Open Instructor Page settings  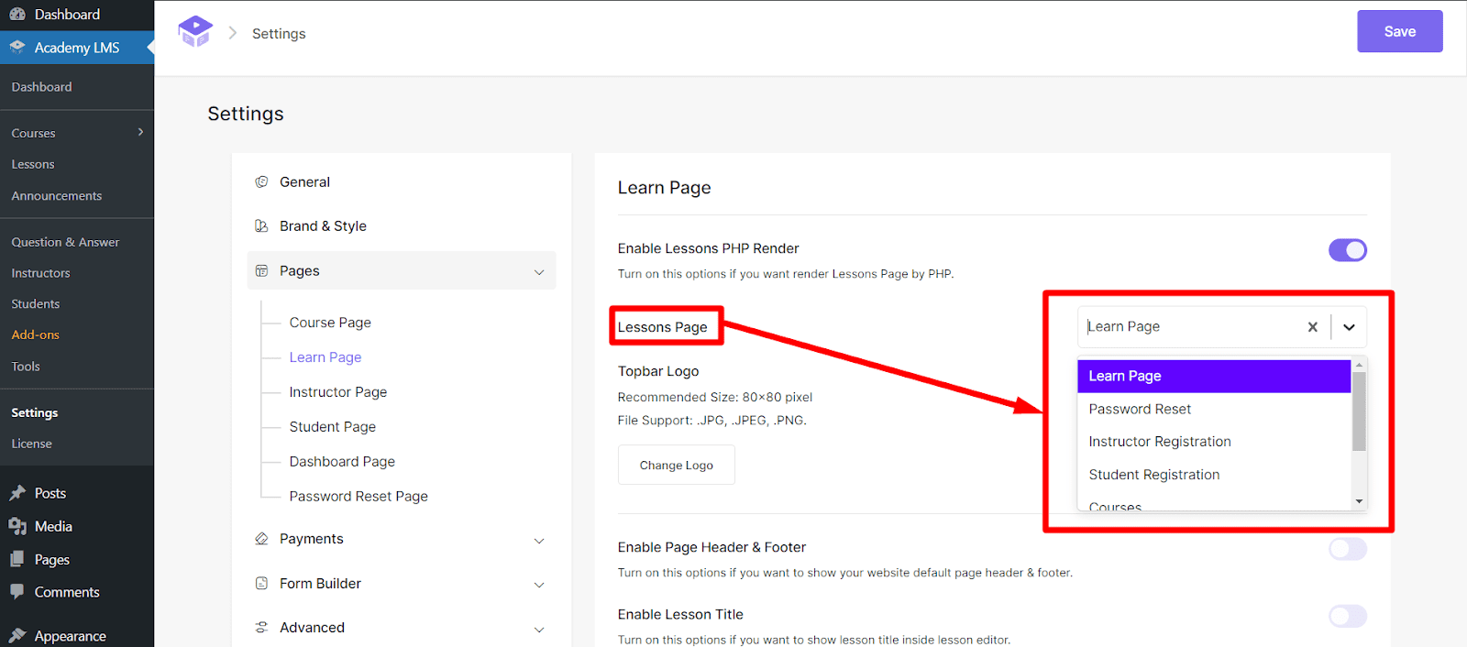(338, 392)
